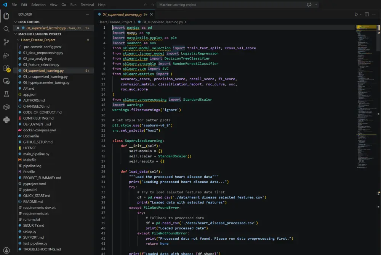Open Explorer Views and More Actions
The image size is (381, 255).
point(88,15)
